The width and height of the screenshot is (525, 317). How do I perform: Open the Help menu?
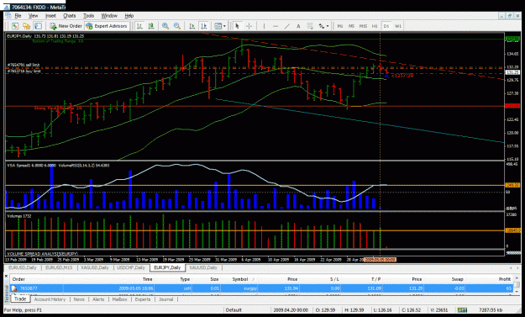coord(129,15)
